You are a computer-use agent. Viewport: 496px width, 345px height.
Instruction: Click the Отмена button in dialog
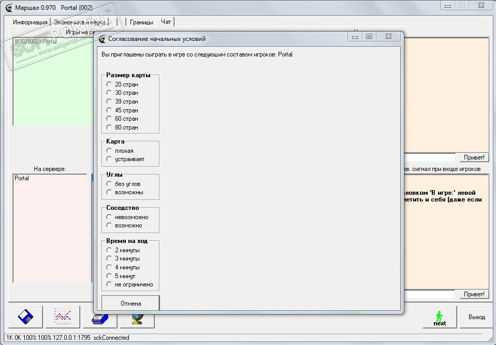click(130, 303)
